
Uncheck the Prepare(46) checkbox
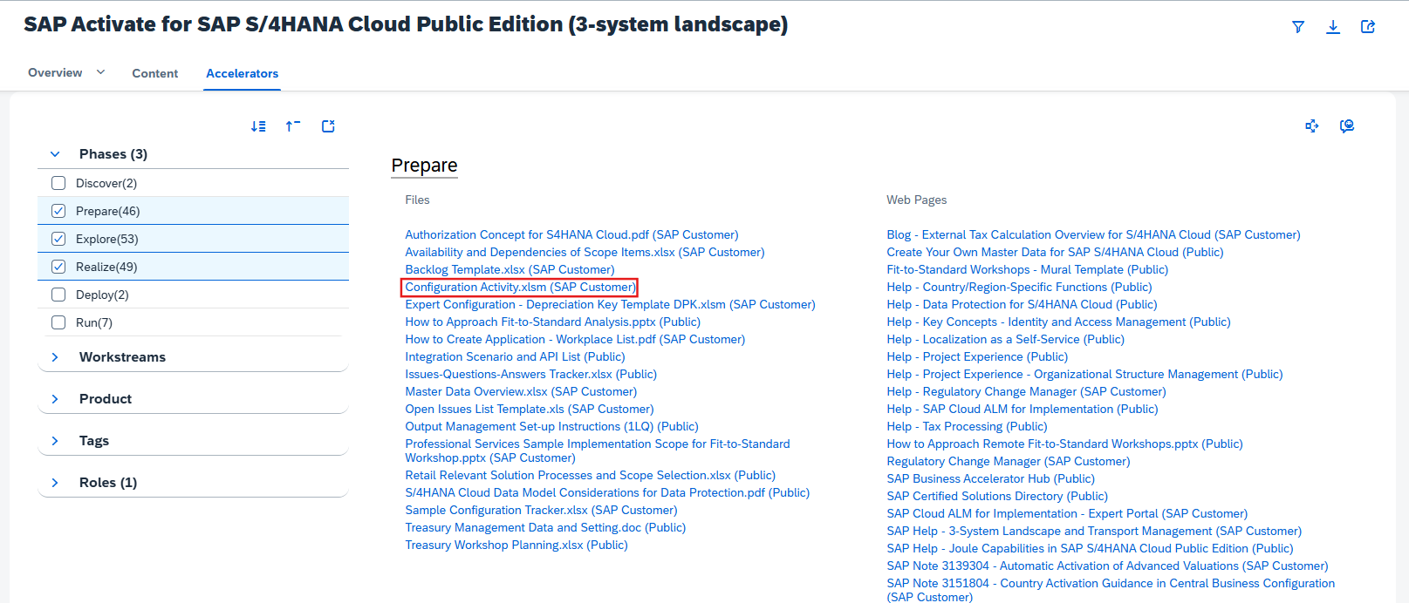point(58,211)
